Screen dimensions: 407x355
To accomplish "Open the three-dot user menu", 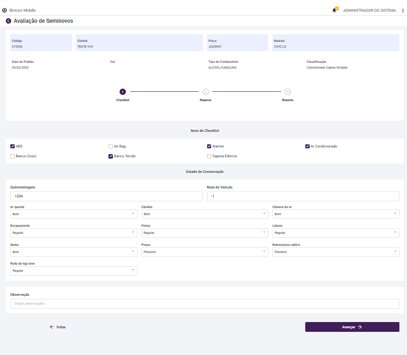I will pyautogui.click(x=403, y=10).
